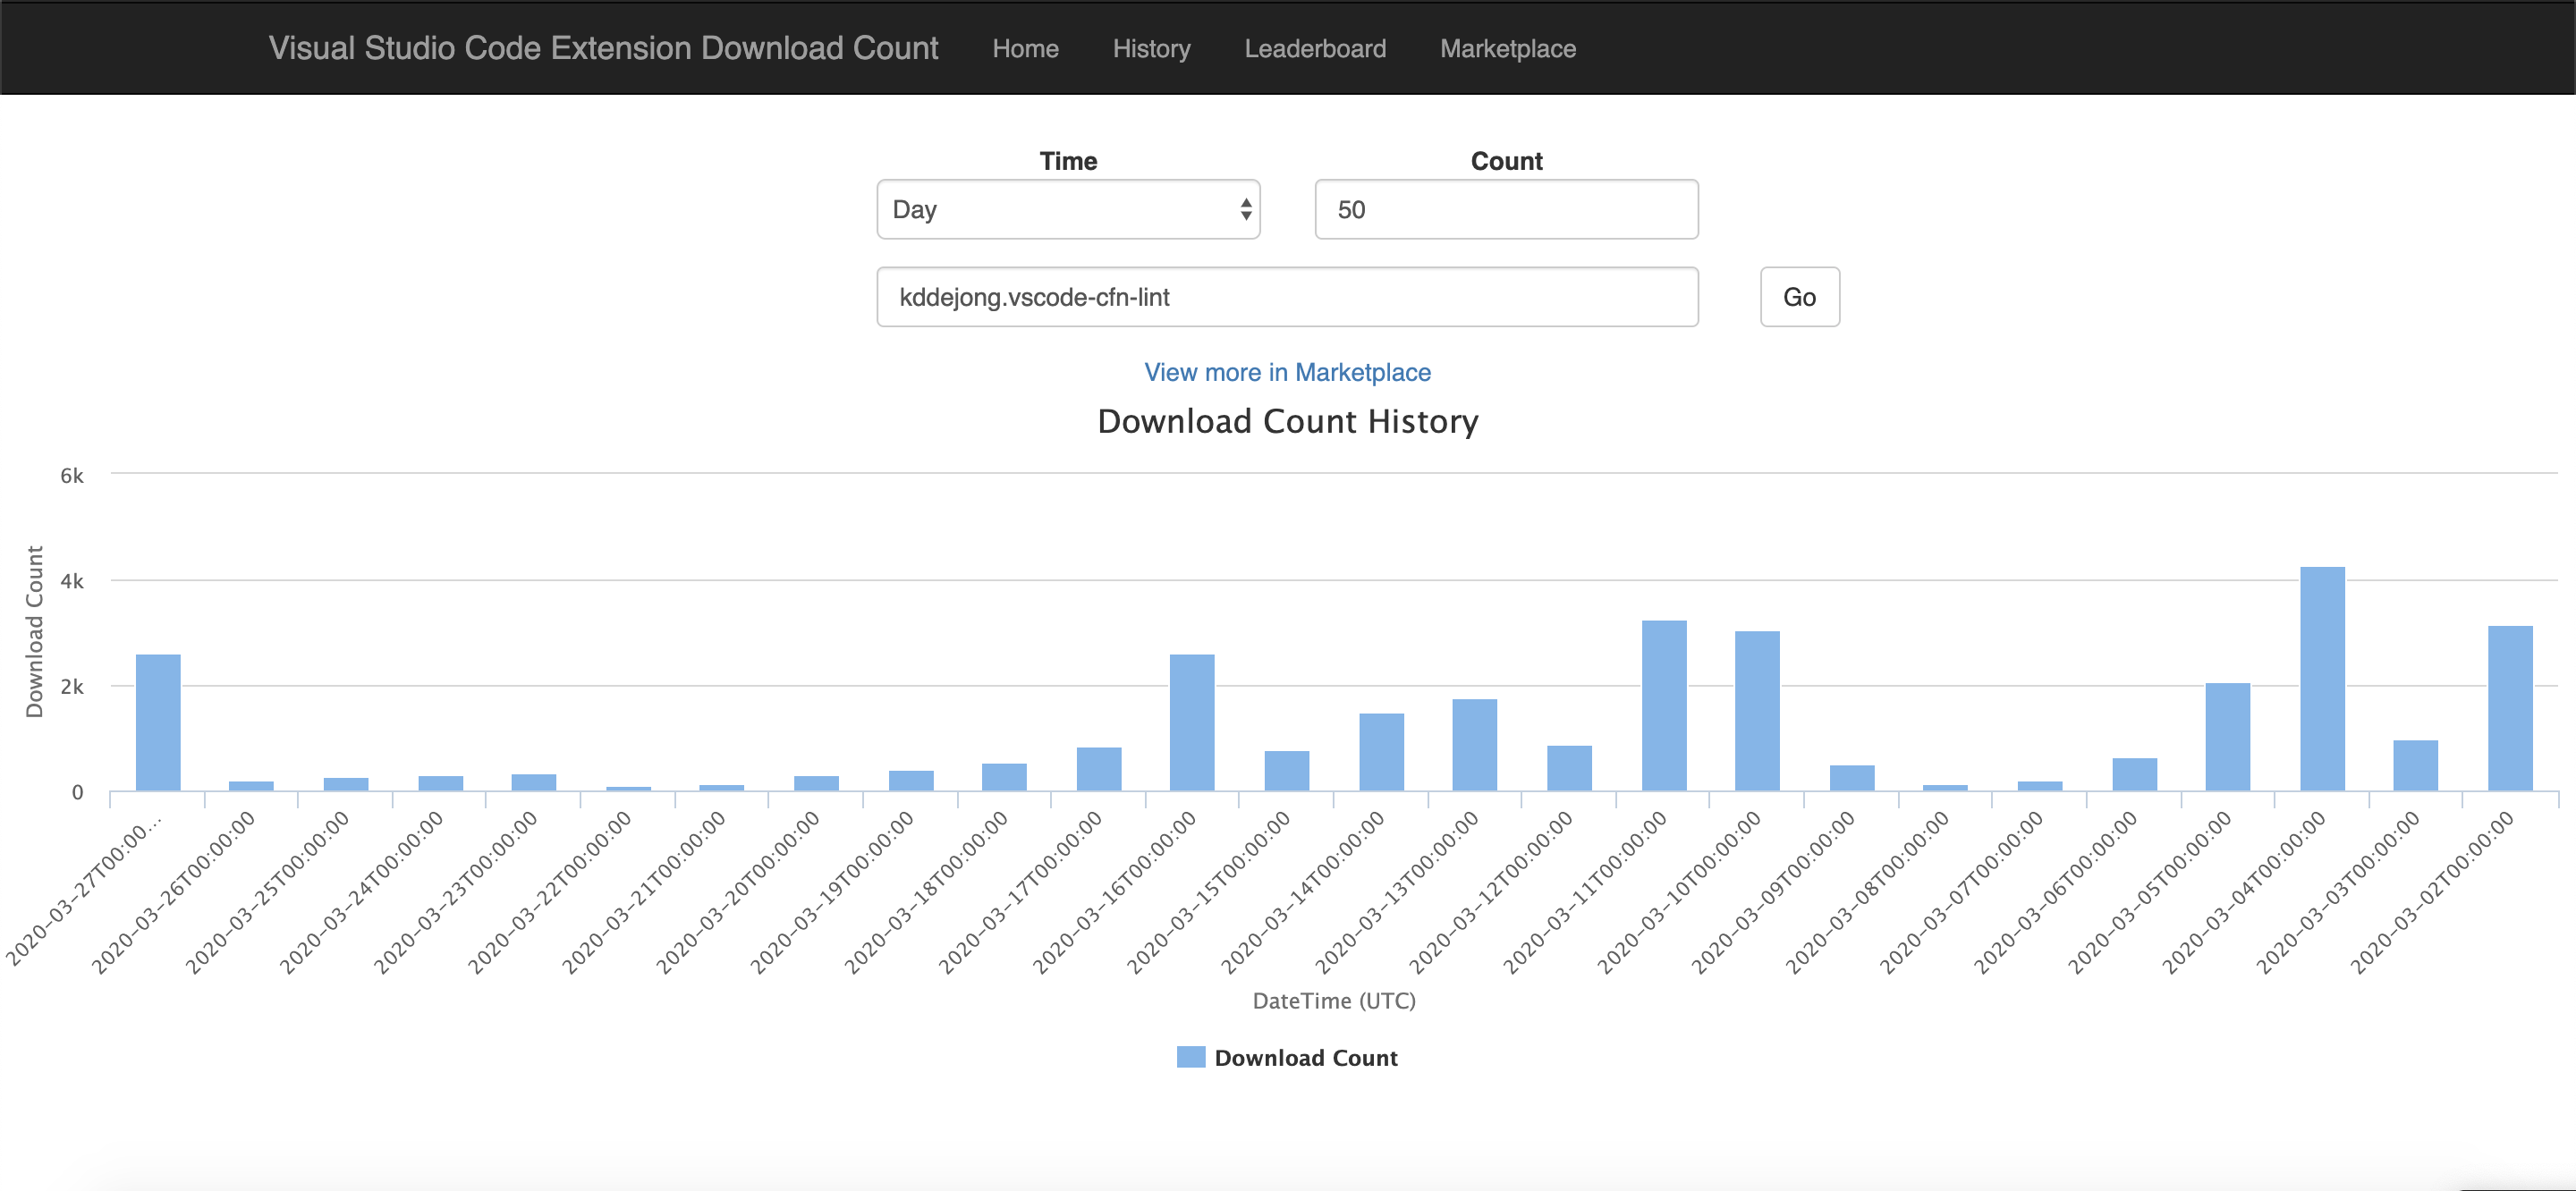
Task: Navigate to Marketplace in the navbar
Action: click(1507, 49)
